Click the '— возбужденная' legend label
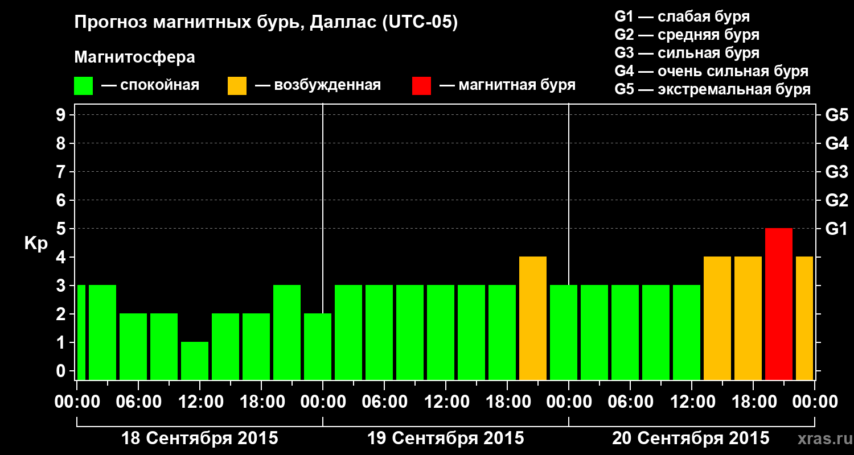The height and width of the screenshot is (455, 854). click(x=318, y=86)
